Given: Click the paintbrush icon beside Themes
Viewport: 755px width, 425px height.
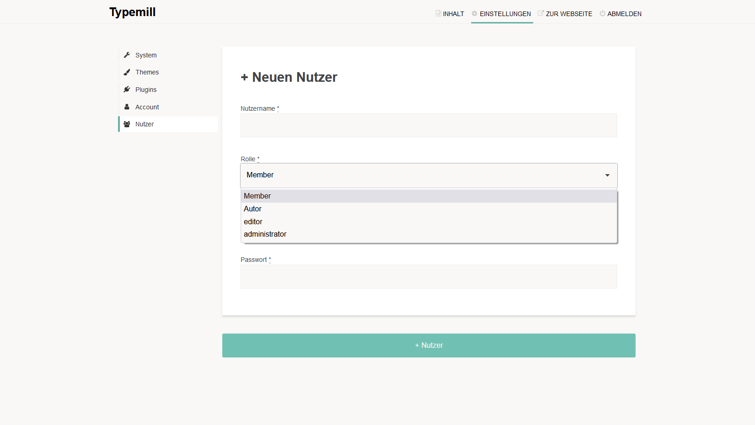Looking at the screenshot, I should pos(127,72).
